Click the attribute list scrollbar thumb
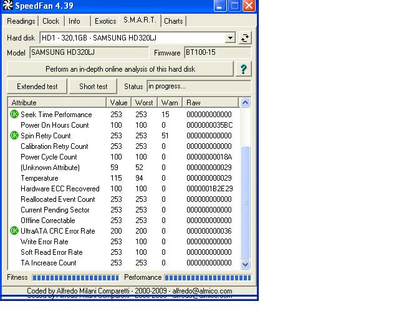 tap(245, 202)
